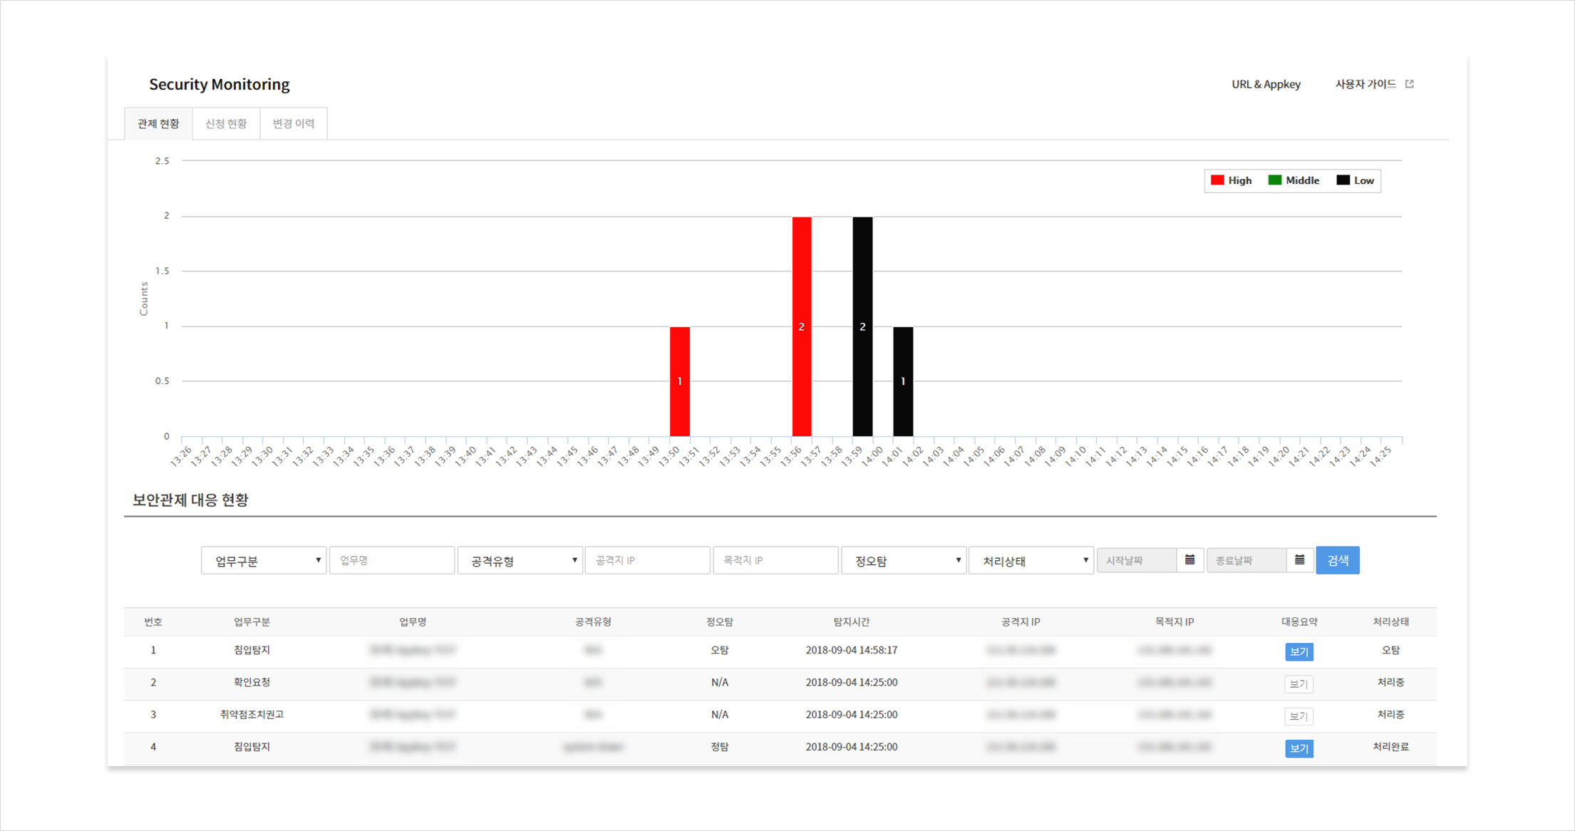
Task: Switch to the 신청 현황 tab
Action: [226, 124]
